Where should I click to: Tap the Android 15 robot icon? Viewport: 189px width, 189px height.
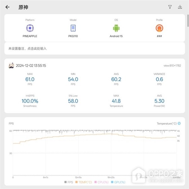pos(116,28)
